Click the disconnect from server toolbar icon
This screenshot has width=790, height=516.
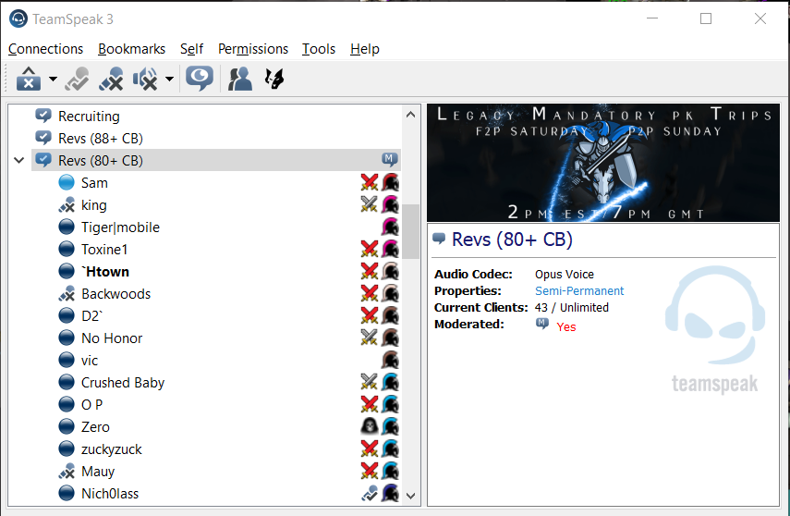(x=29, y=79)
